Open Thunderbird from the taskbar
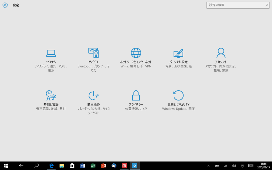 pos(114,166)
